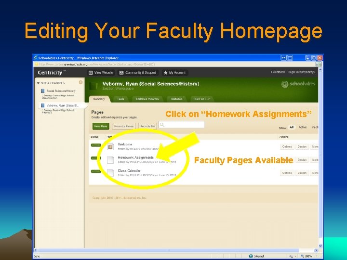The width and height of the screenshot is (347, 260).
Task: Open the Editors & Viewers tab
Action: pyautogui.click(x=147, y=99)
